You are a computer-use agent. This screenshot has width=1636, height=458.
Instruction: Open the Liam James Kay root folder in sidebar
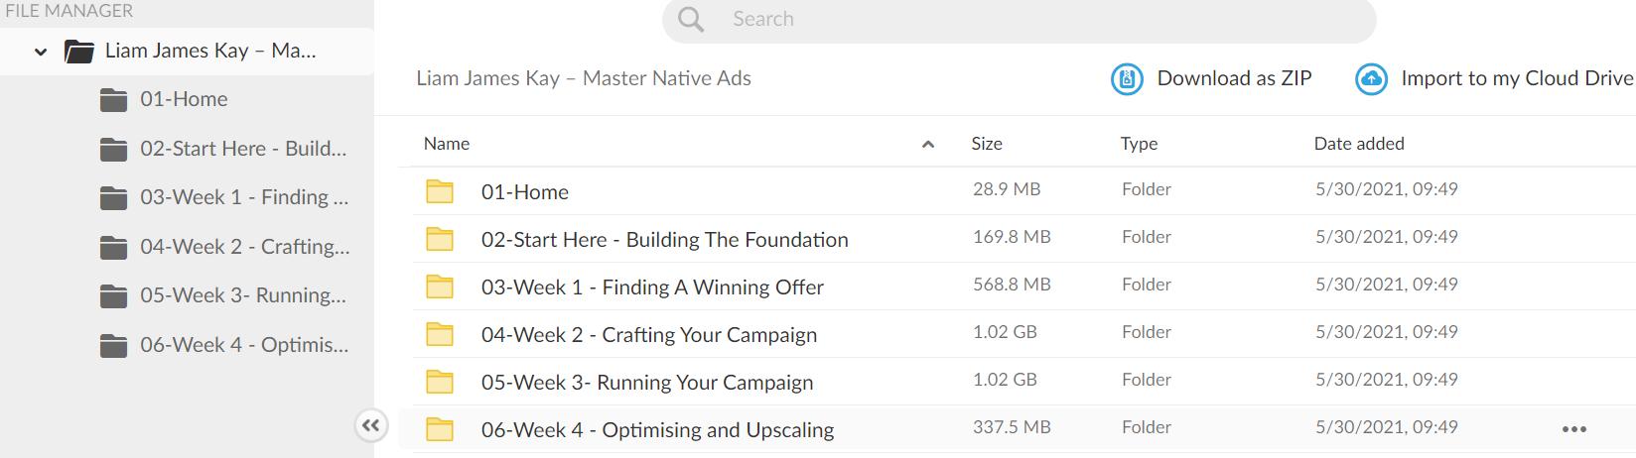[x=210, y=51]
